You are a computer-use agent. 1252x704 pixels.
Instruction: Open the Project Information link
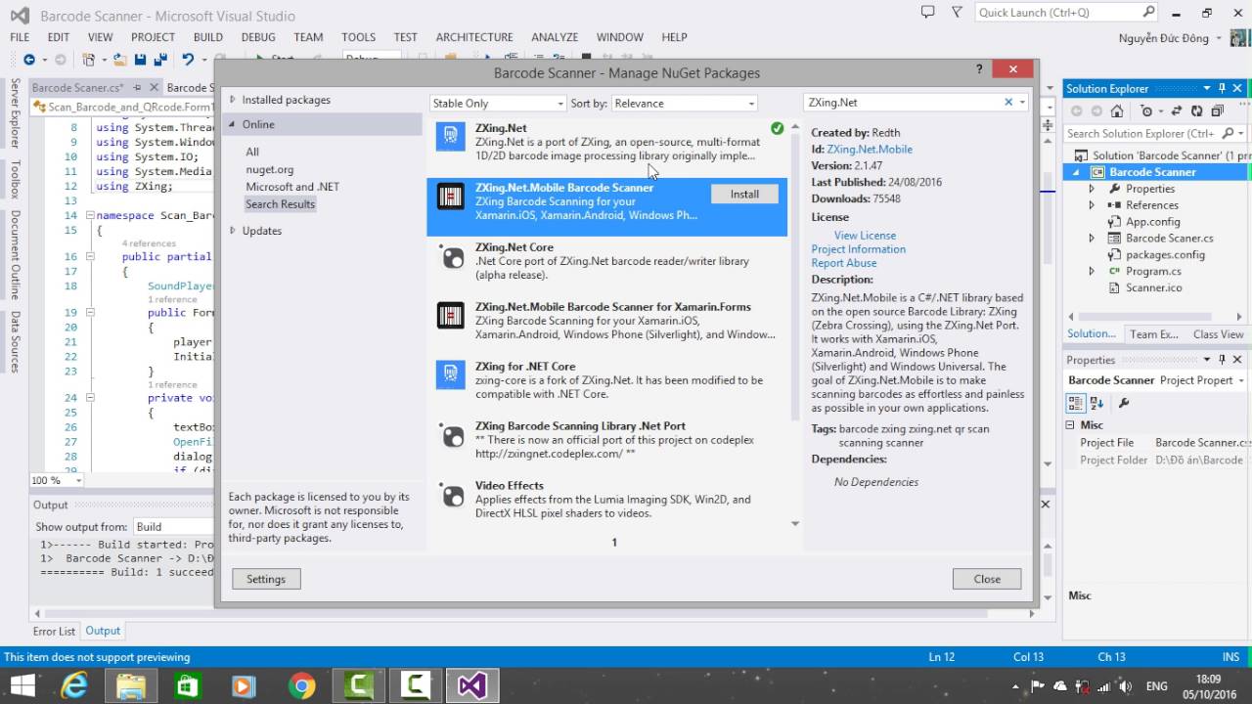coord(858,249)
